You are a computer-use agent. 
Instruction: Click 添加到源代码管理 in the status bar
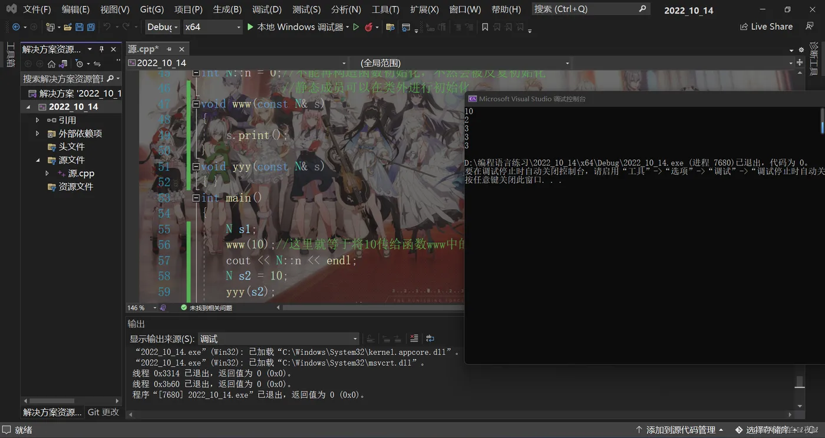679,430
